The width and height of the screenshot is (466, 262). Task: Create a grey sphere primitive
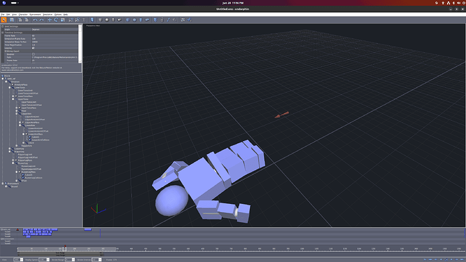click(107, 20)
